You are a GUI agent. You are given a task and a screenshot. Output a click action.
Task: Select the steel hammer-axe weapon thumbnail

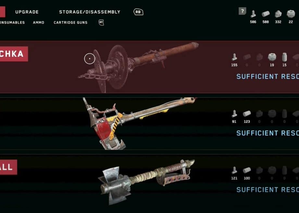tap(146, 182)
